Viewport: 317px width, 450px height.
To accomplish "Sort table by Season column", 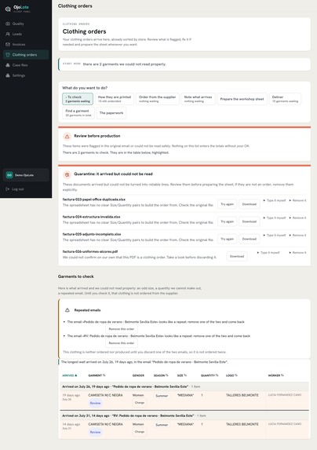I will coord(161,375).
